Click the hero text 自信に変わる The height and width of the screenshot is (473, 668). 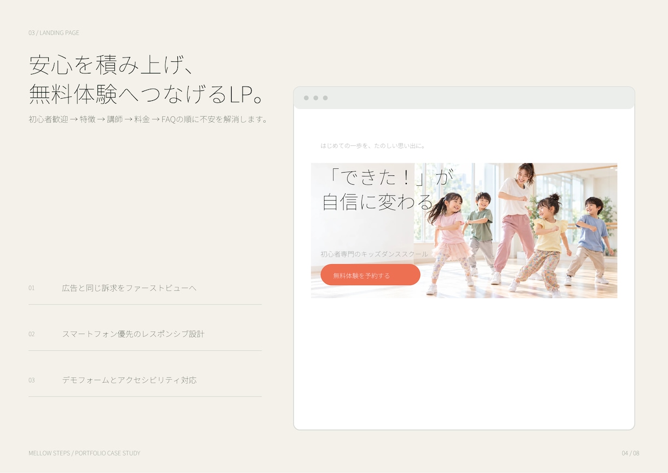(x=378, y=202)
